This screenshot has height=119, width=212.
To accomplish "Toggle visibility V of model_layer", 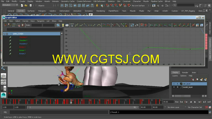I will [x=174, y=87].
